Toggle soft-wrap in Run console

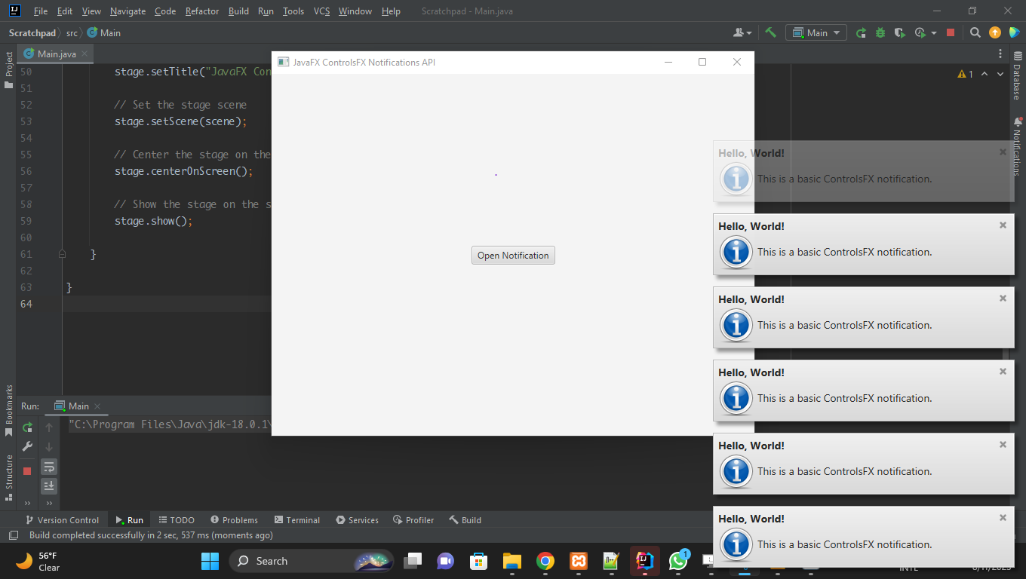tap(49, 467)
